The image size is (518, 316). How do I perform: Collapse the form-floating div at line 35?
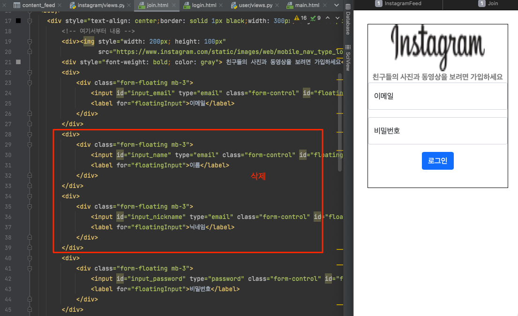[30, 206]
